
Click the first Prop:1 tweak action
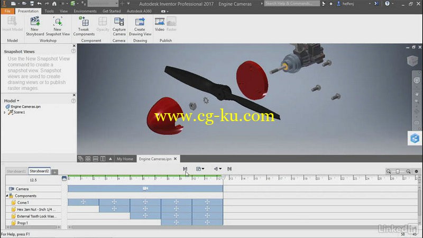tap(177, 223)
